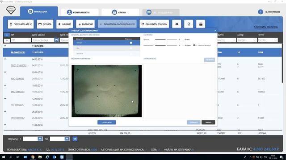
Task: Select second row in document list
Action: point(107,48)
